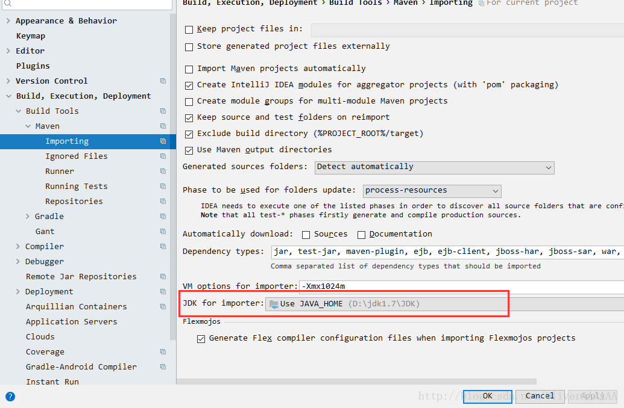Open Running Tests settings page

[x=77, y=187]
